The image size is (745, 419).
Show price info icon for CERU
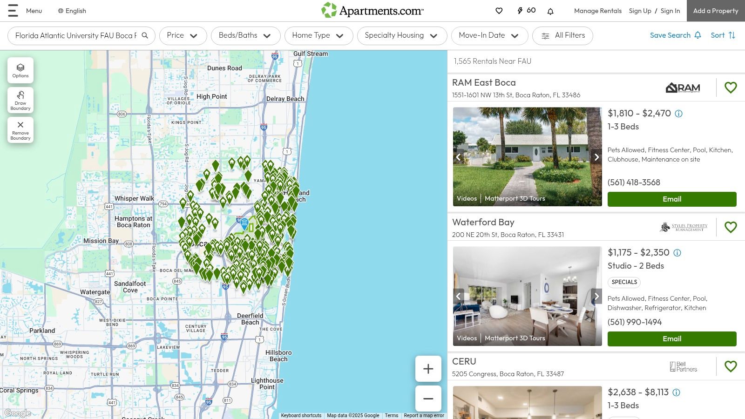[677, 392]
